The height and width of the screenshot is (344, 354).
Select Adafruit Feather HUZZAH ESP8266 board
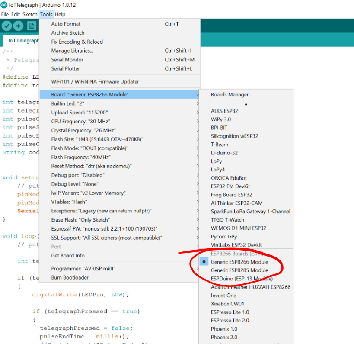tap(246, 287)
